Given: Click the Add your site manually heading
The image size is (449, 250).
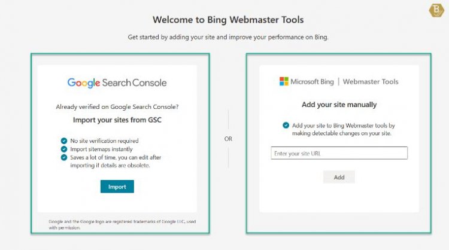Looking at the screenshot, I should [339, 105].
